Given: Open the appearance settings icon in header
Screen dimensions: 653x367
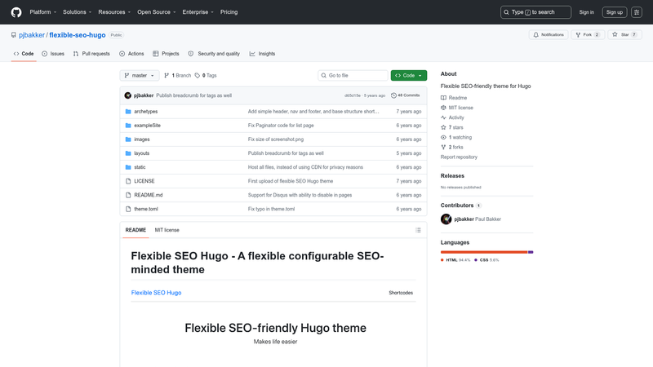Looking at the screenshot, I should 637,12.
